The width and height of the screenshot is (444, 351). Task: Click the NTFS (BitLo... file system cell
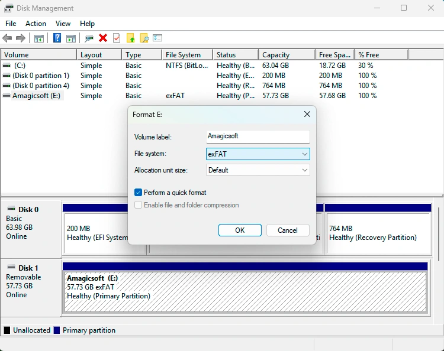[187, 65]
